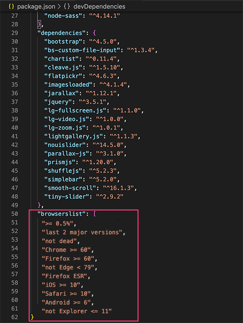Click the devDependencies breadcrumb braces icon
The width and height of the screenshot is (243, 323).
(67, 7)
